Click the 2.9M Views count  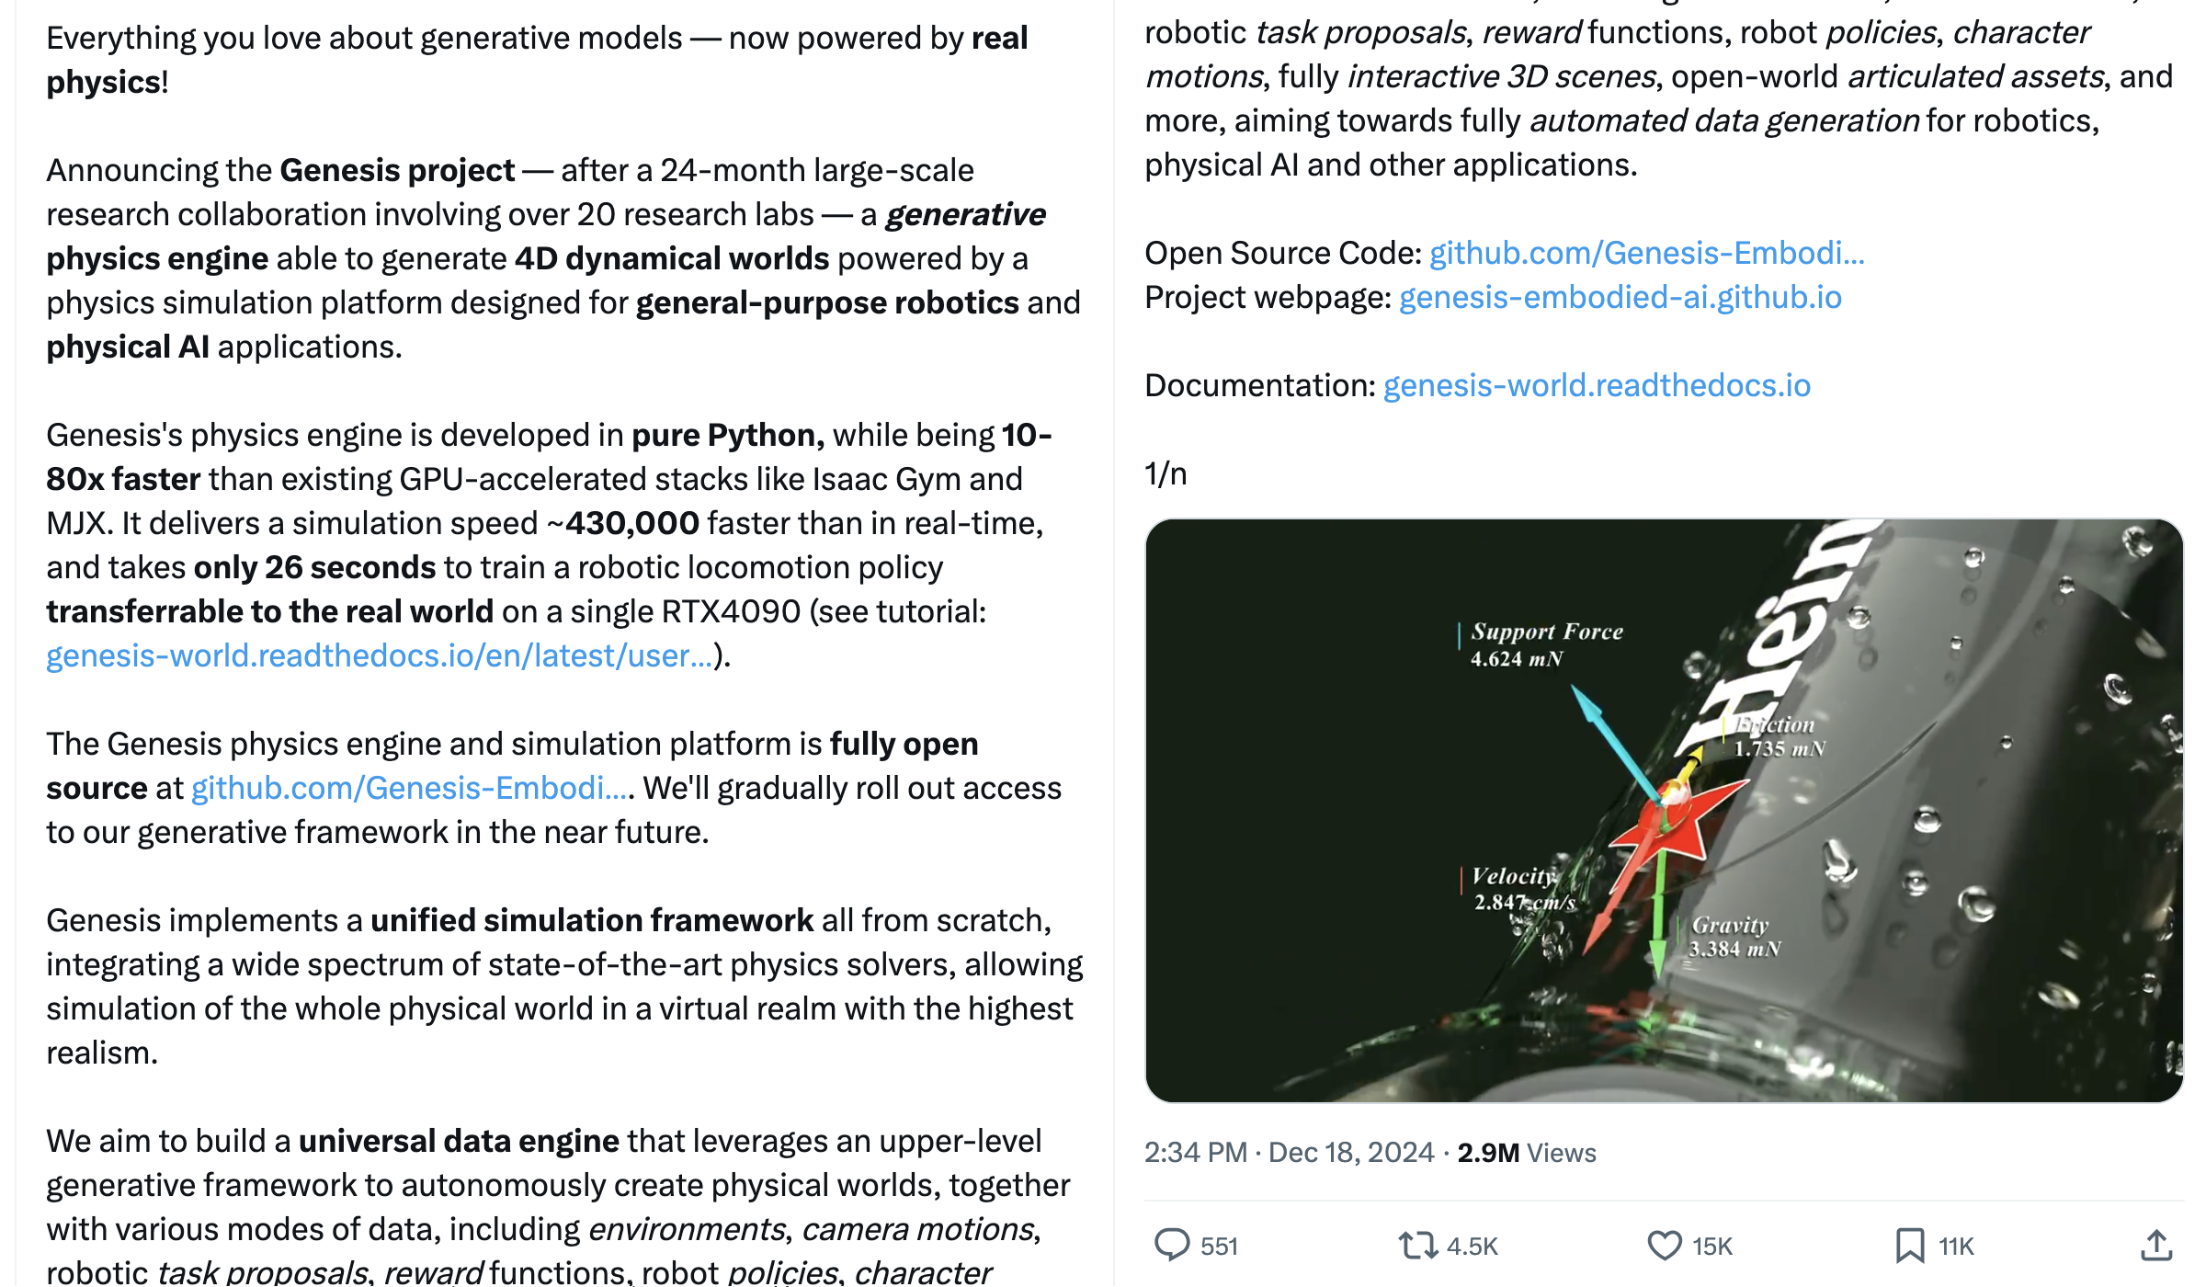coord(1527,1152)
